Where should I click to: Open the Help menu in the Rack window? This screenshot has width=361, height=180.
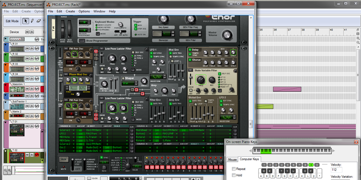point(112,11)
